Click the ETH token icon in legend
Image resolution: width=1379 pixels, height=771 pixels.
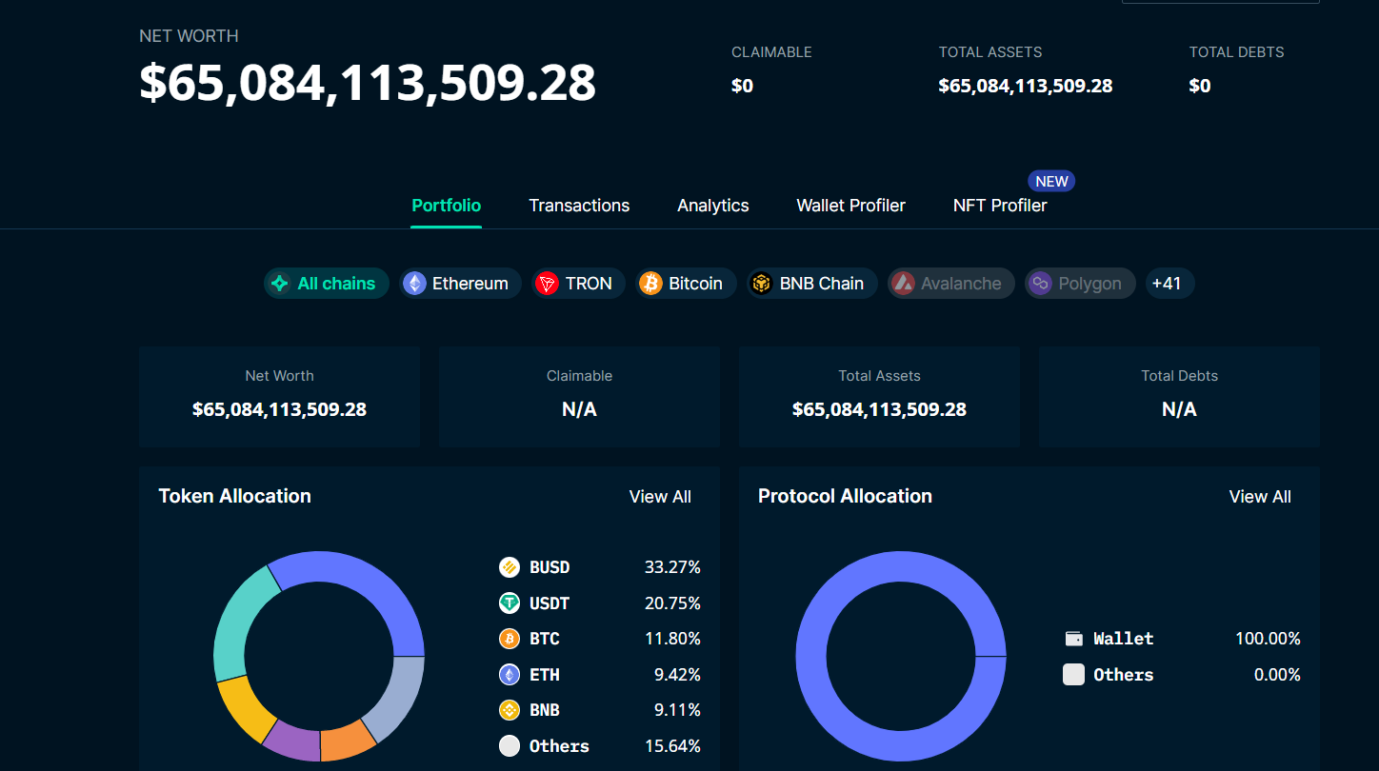(510, 675)
